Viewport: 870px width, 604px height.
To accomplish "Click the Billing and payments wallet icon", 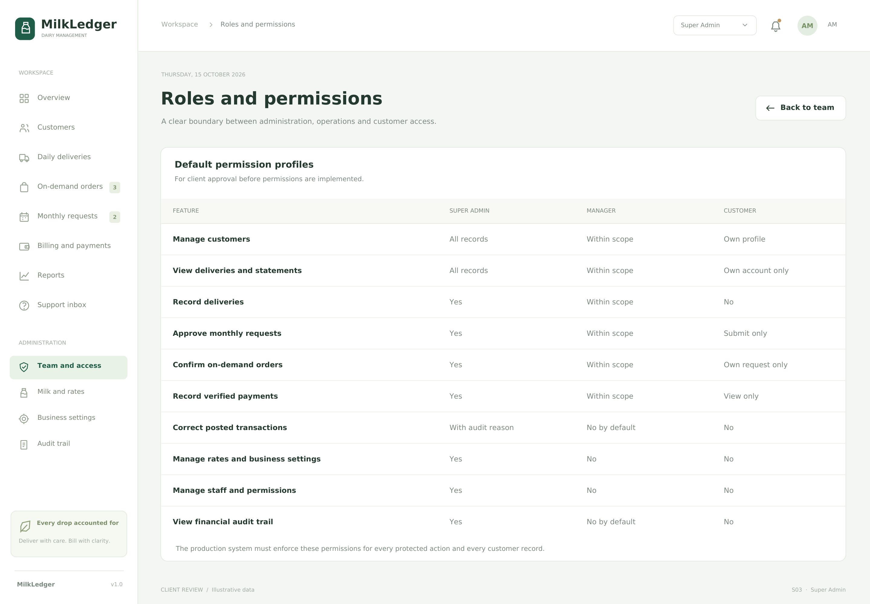I will pyautogui.click(x=24, y=246).
